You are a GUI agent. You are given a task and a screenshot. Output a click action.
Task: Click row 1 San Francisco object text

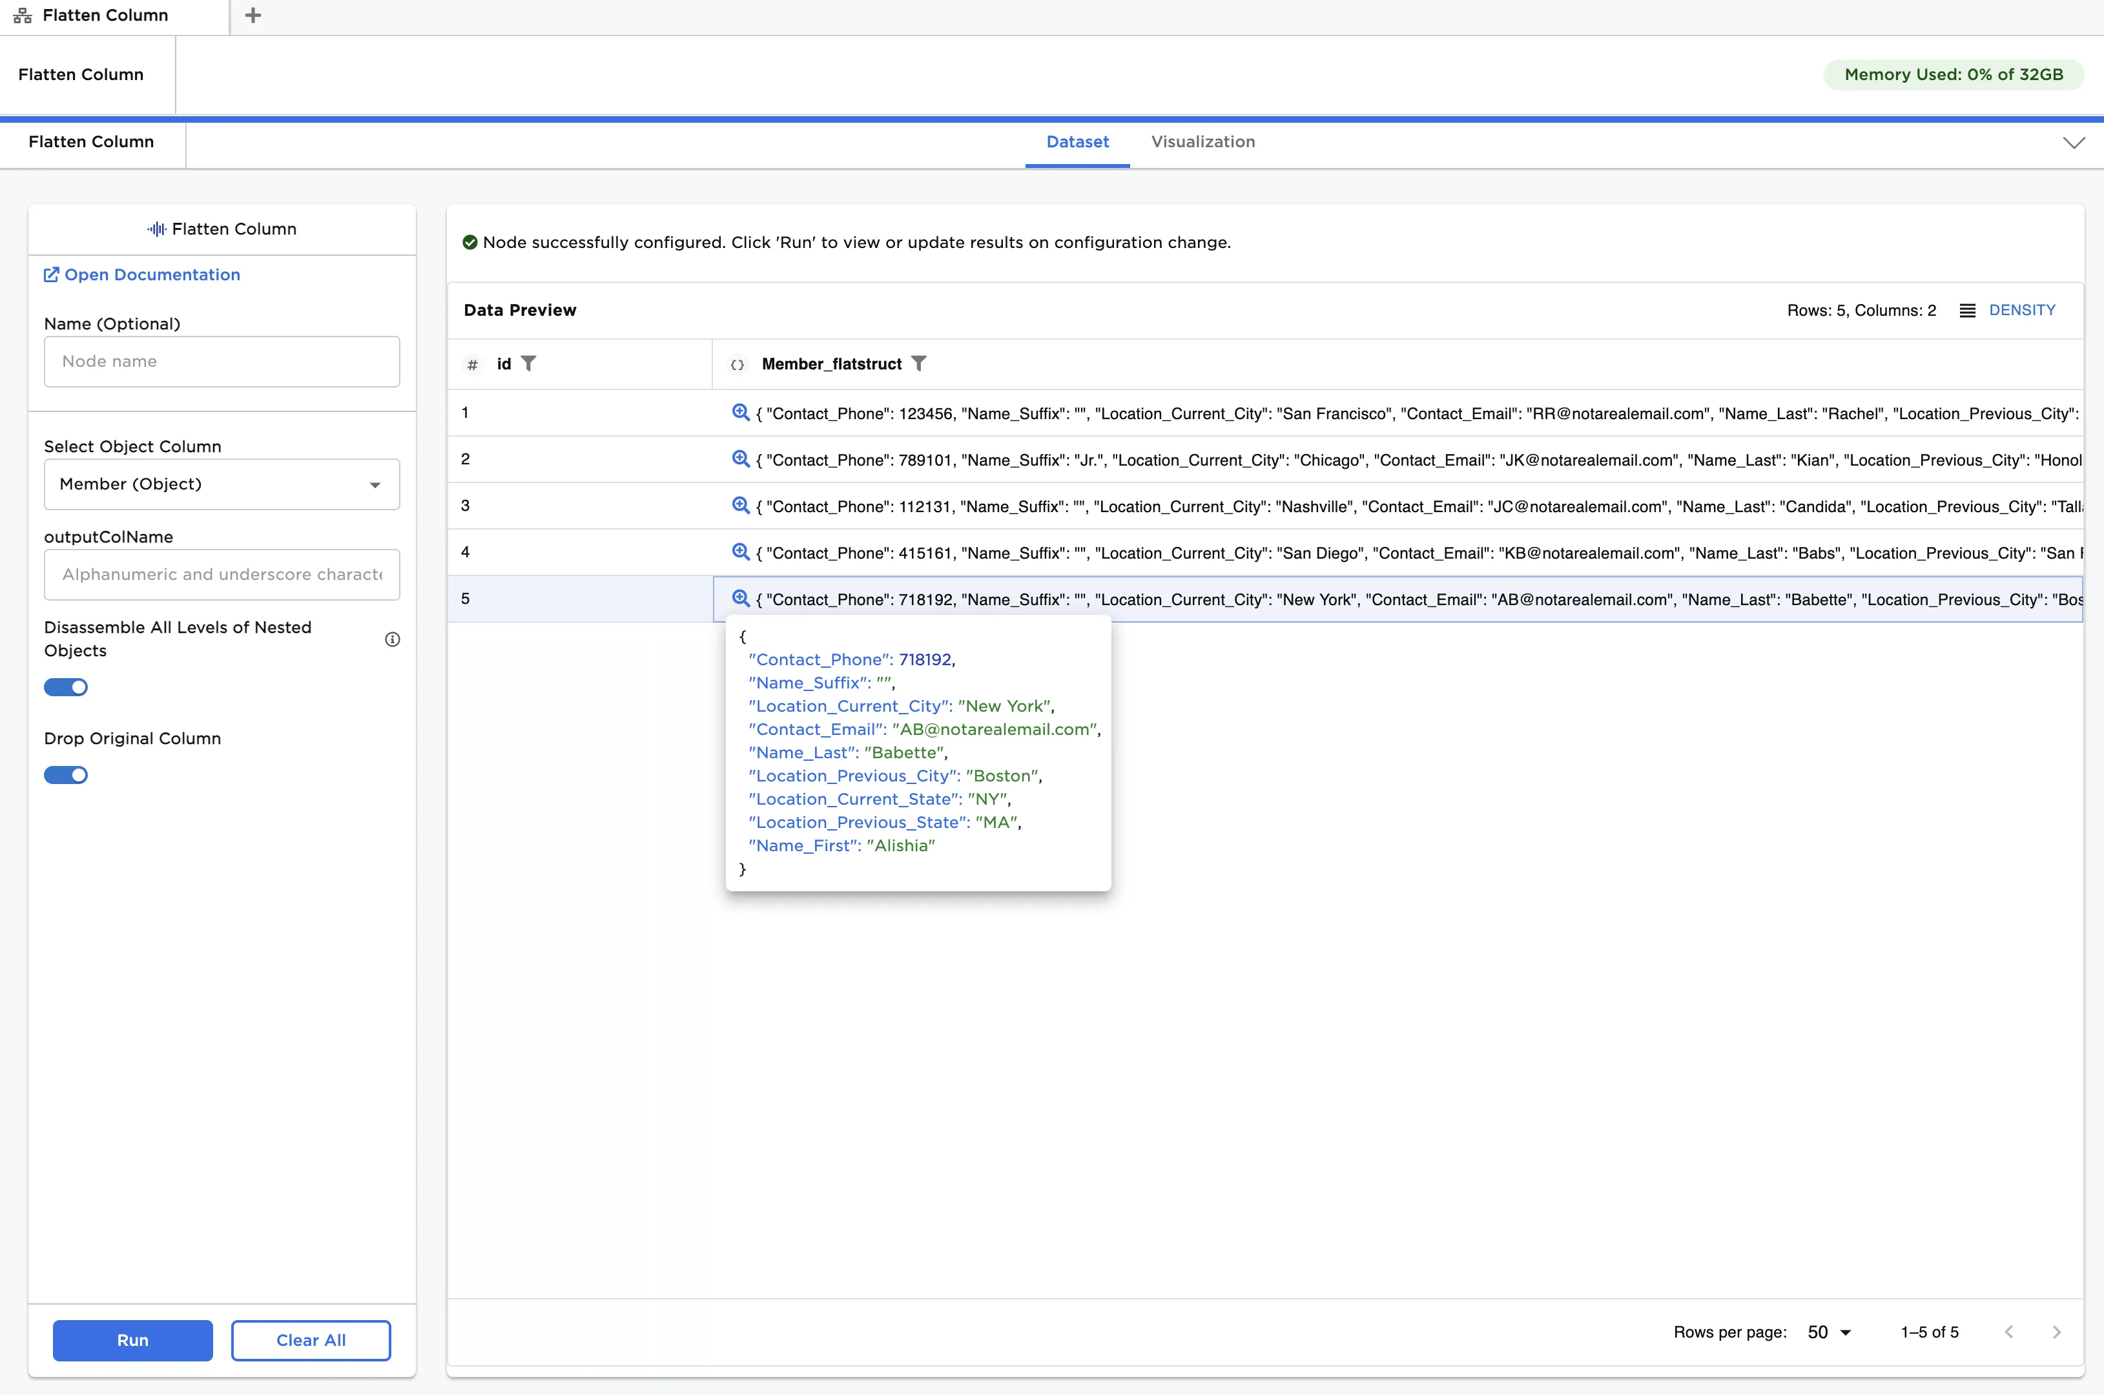pos(1418,414)
